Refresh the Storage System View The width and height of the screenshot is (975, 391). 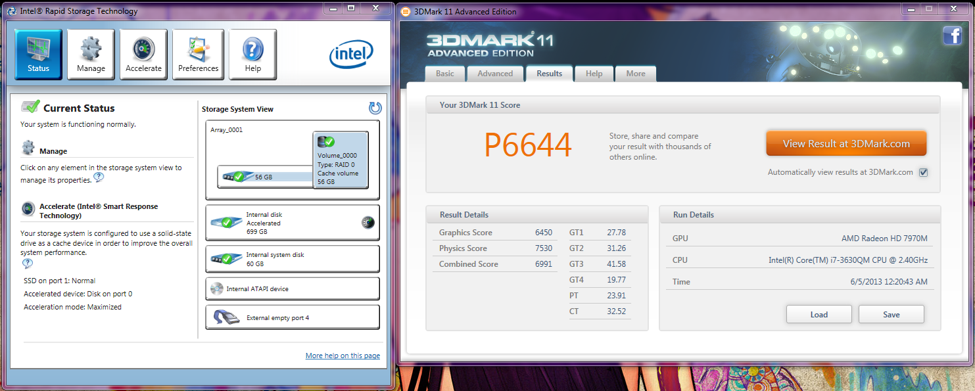375,108
